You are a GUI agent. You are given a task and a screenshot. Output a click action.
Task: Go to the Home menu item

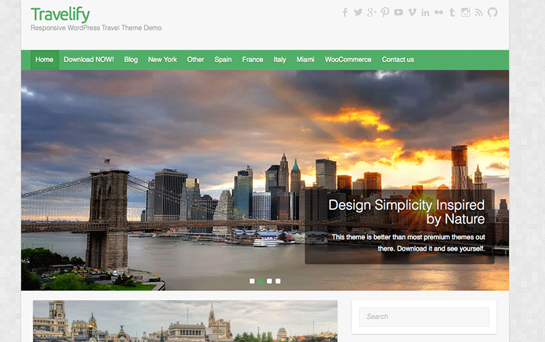pos(44,60)
